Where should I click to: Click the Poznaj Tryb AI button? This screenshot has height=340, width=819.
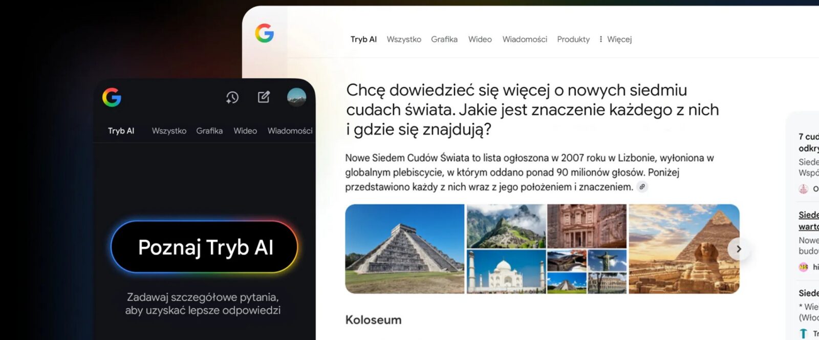pyautogui.click(x=204, y=247)
